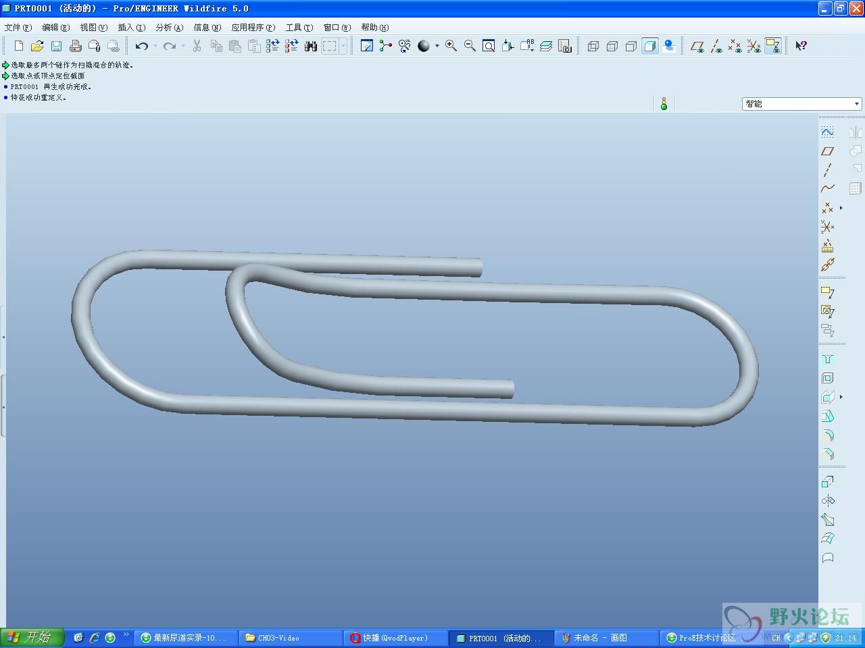Image resolution: width=865 pixels, height=648 pixels.
Task: Expand the datum point flyout arrow
Action: coord(841,208)
